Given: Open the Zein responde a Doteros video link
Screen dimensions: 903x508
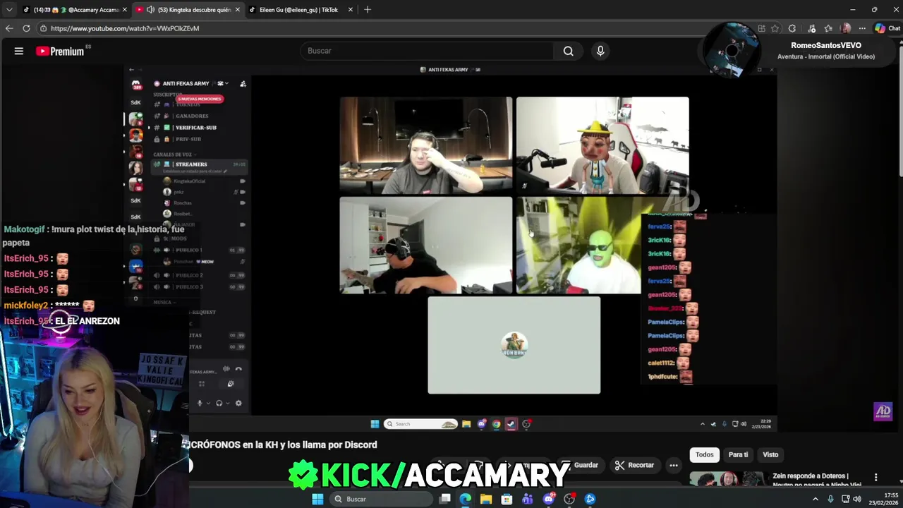Looking at the screenshot, I should click(x=817, y=480).
